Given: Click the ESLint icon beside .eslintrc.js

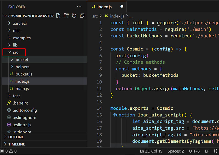Looking at the screenshot, I should [9, 124].
